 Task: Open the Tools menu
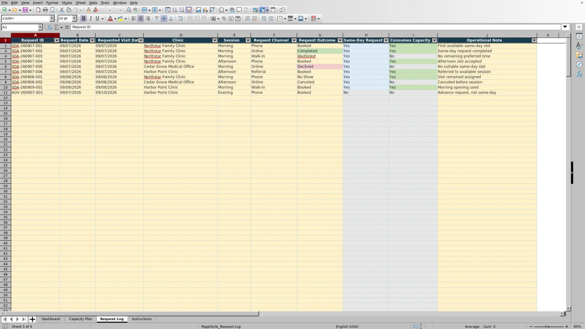click(105, 3)
